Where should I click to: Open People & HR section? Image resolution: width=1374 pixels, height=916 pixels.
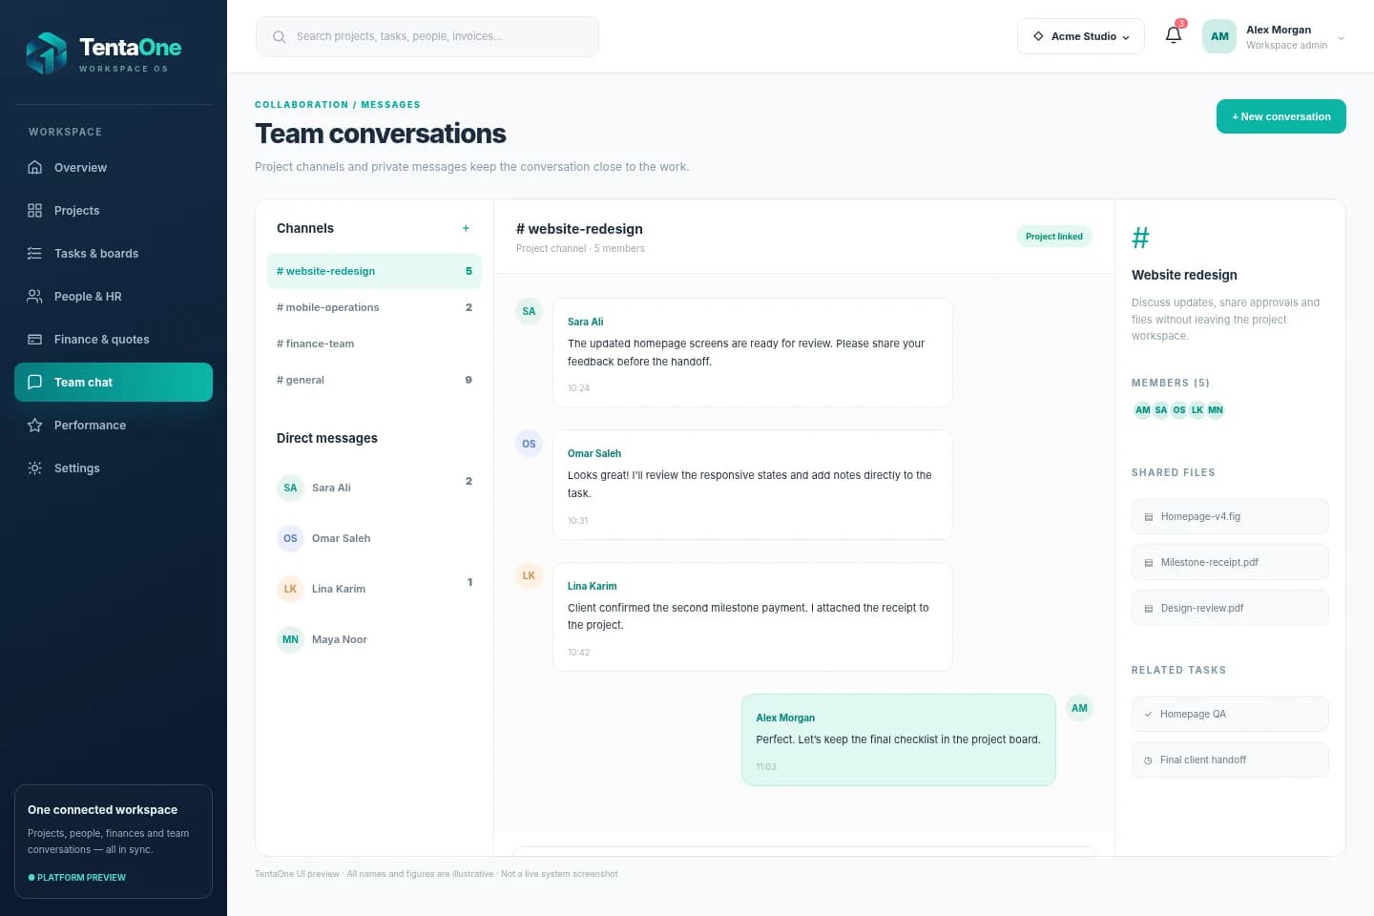pos(114,297)
